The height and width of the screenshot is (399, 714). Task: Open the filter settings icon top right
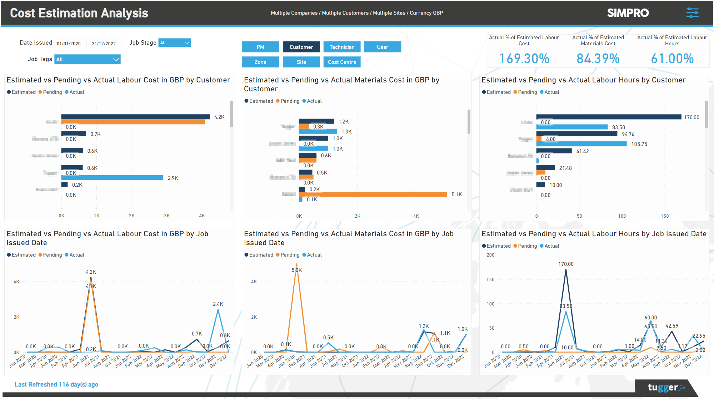pos(692,13)
